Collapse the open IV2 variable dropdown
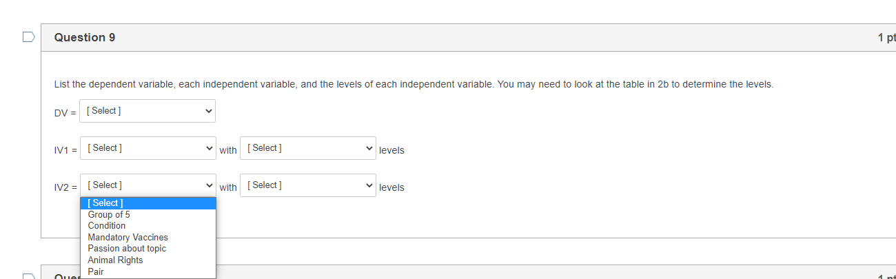The width and height of the screenshot is (896, 279). 147,185
